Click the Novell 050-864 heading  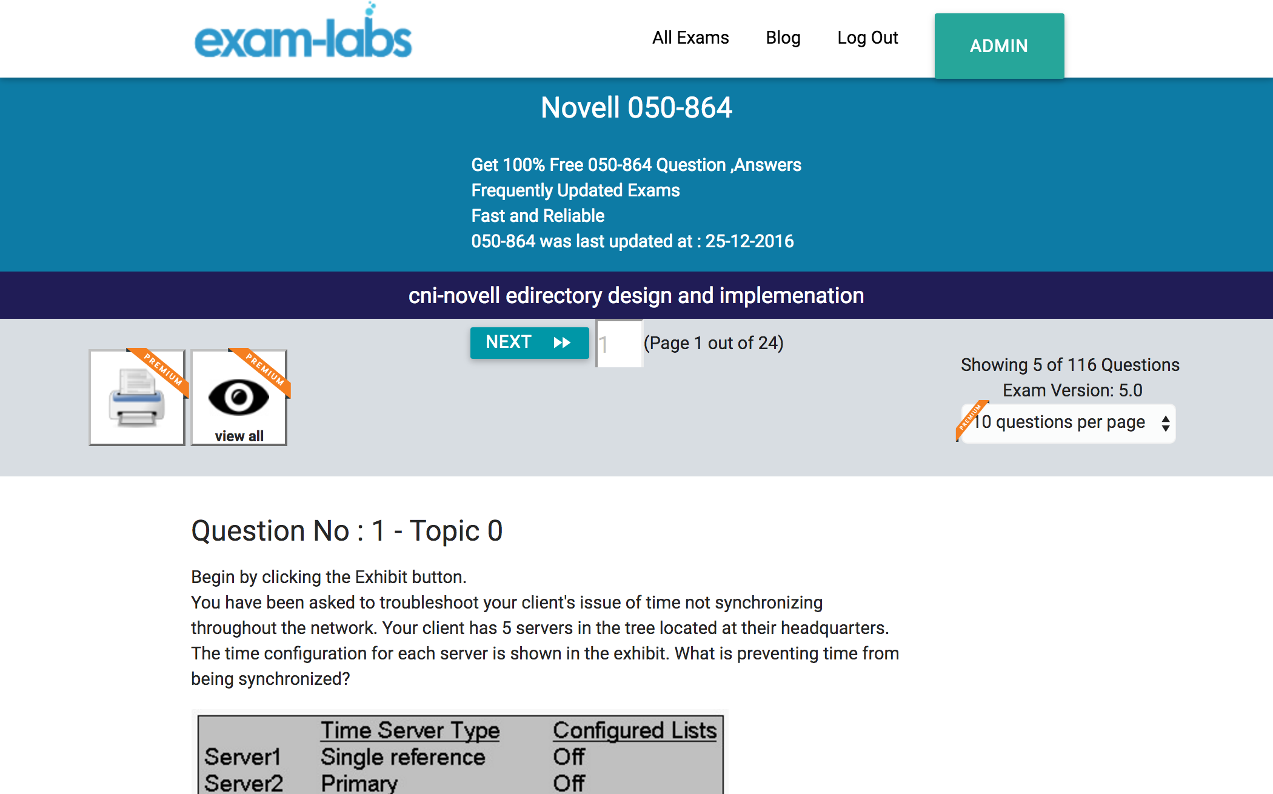636,108
